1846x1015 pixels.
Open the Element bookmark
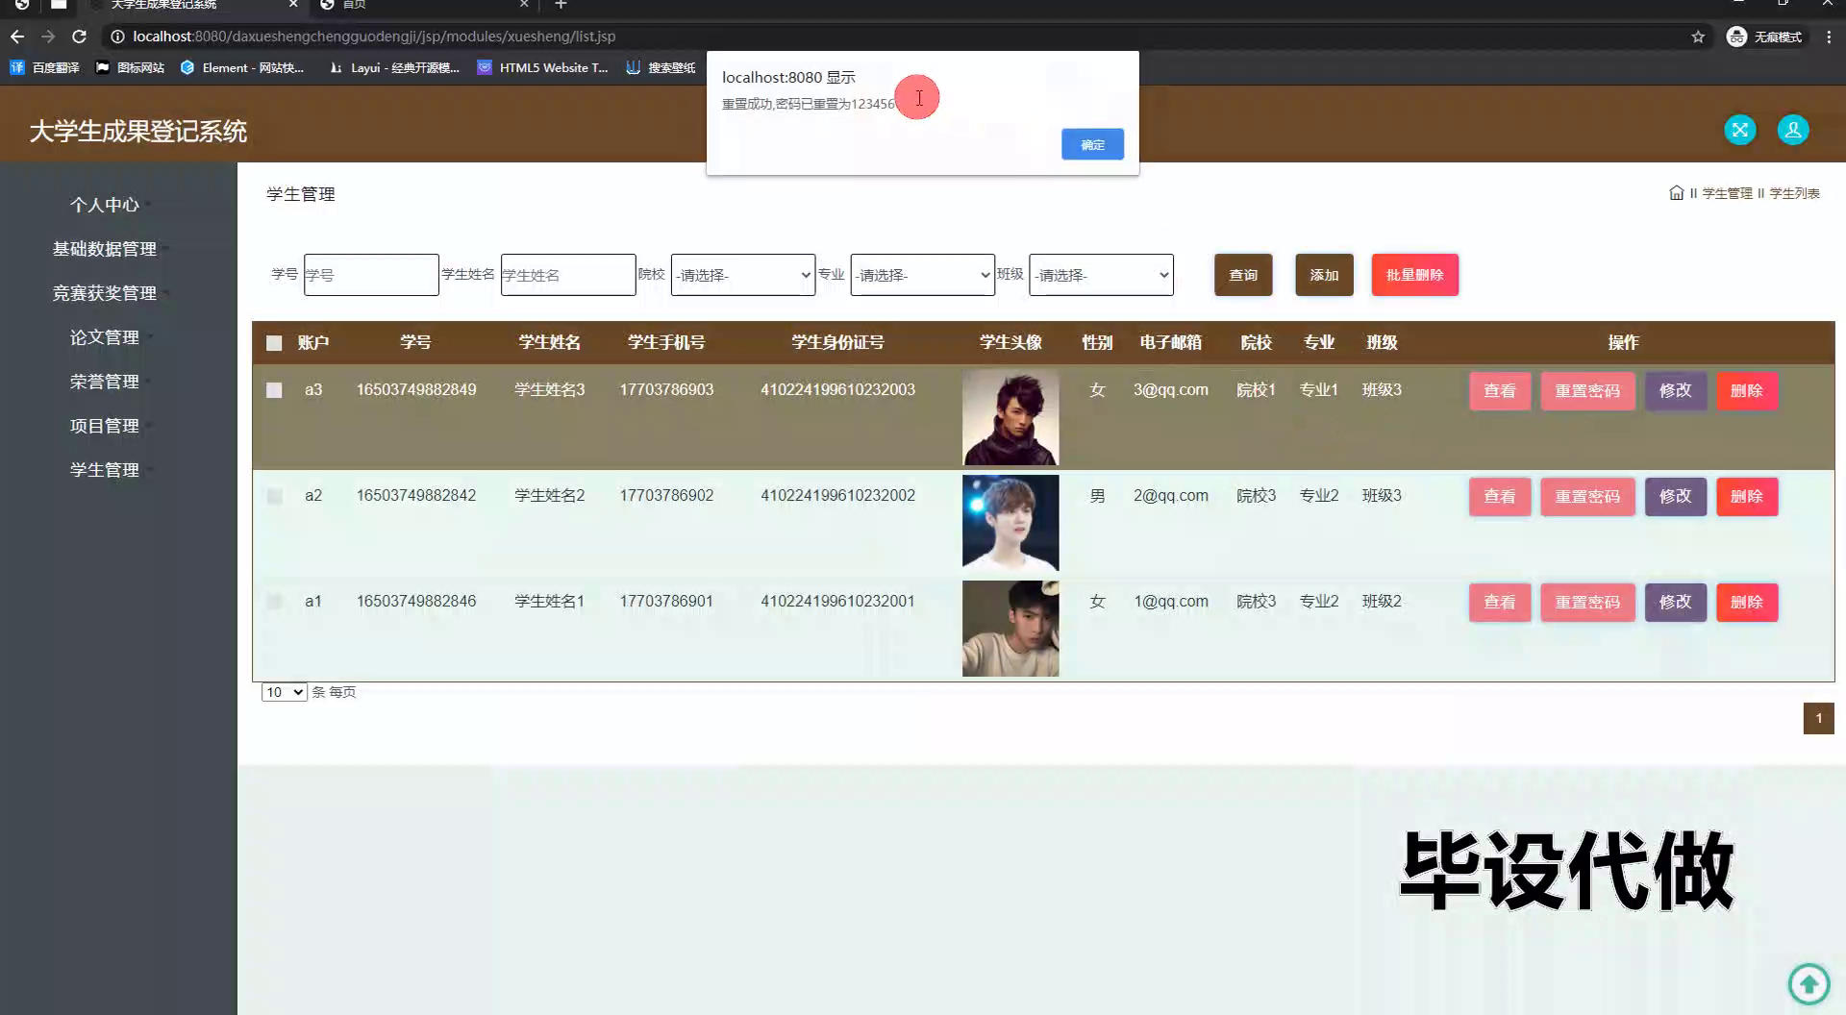(x=241, y=67)
